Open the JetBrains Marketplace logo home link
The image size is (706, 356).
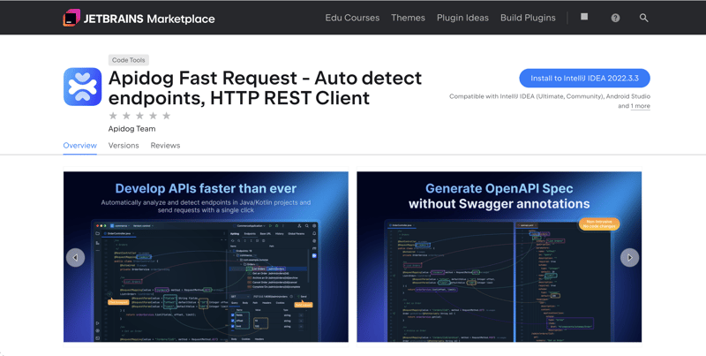click(x=139, y=18)
